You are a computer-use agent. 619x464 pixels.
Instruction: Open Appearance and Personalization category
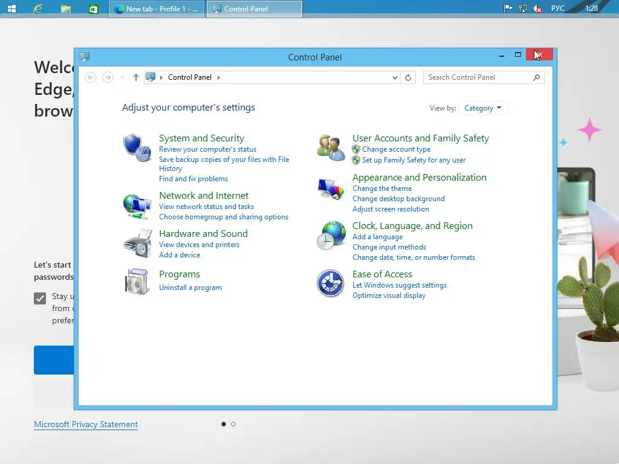click(x=420, y=177)
